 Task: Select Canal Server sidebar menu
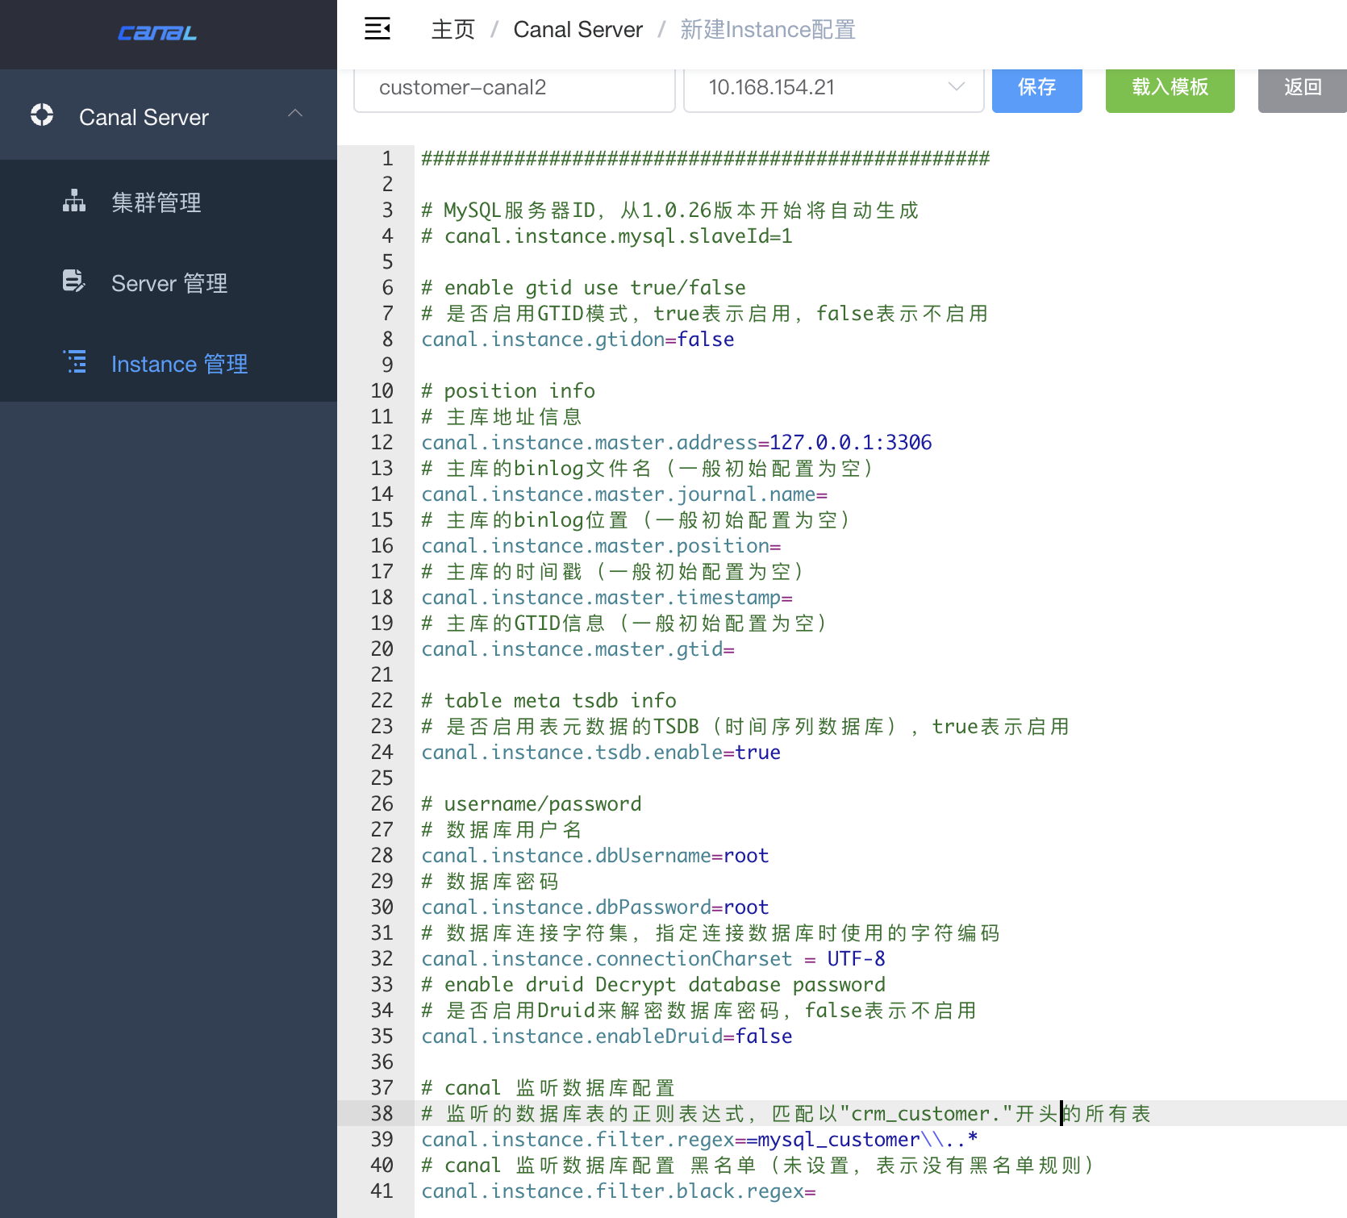[x=169, y=115]
